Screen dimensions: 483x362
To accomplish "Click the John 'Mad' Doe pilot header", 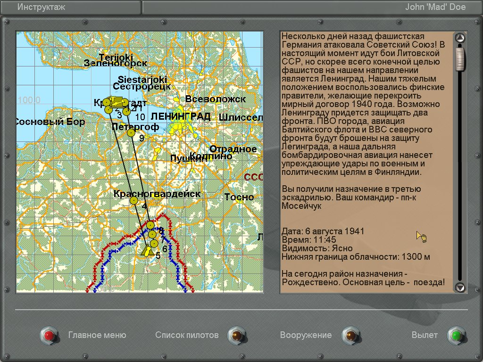I will coord(311,7).
